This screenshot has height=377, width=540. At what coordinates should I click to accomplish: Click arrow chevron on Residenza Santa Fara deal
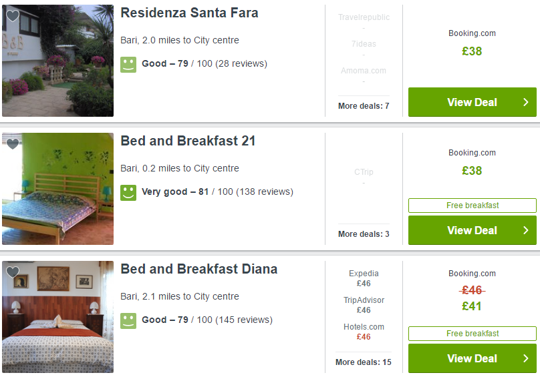(x=525, y=102)
